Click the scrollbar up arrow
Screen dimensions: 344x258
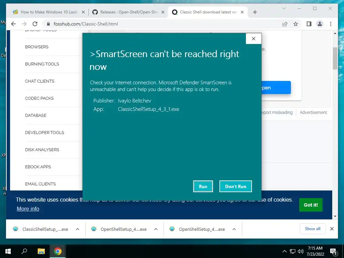click(335, 33)
